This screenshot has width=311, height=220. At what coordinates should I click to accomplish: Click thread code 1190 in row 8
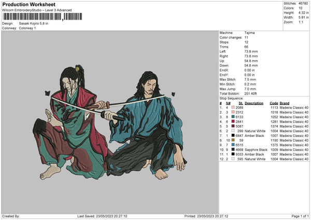[275, 141]
